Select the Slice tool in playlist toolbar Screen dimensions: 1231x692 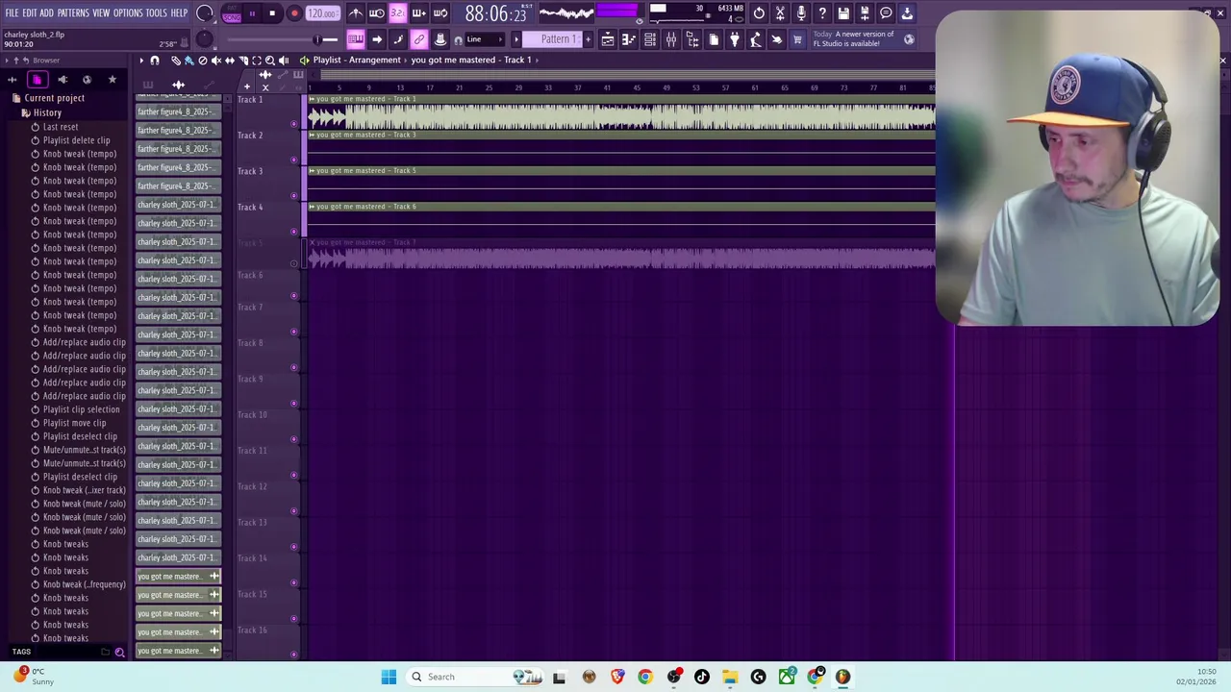(242, 60)
